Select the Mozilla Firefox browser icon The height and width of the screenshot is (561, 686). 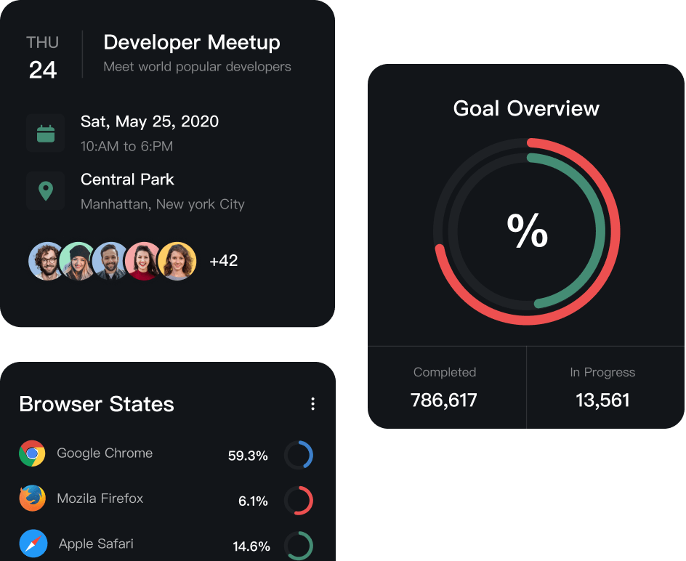(x=32, y=499)
